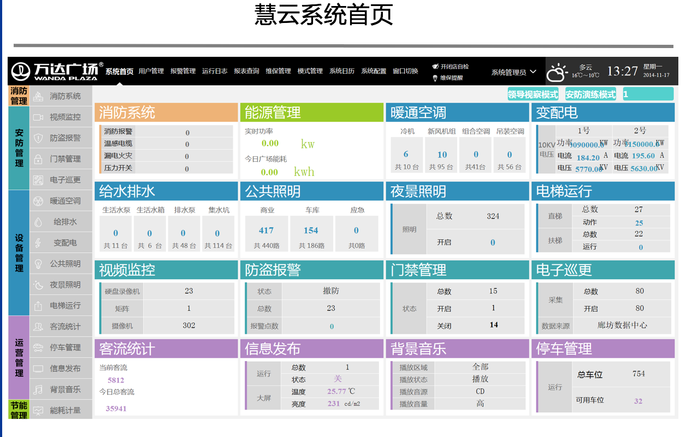The image size is (686, 437).
Task: Click the access control lock icon
Action: click(x=38, y=159)
